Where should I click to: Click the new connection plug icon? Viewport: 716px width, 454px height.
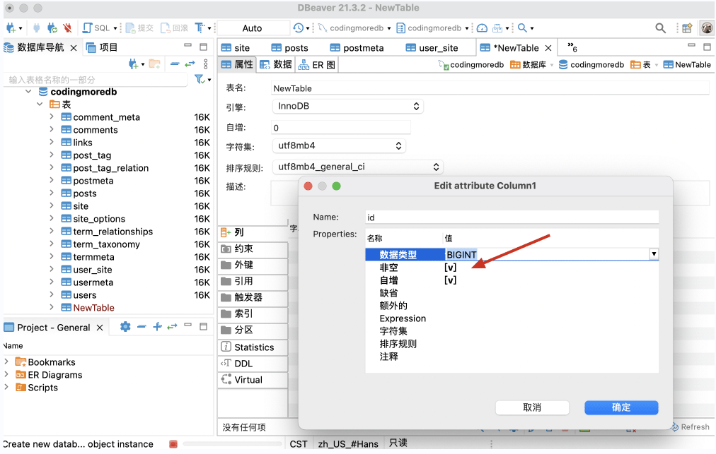tap(11, 28)
